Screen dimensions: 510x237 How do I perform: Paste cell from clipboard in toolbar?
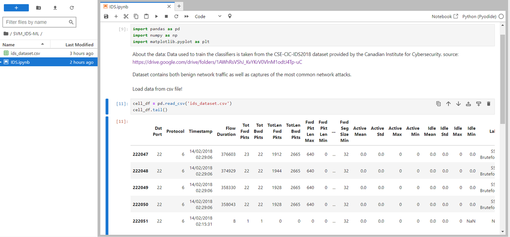point(146,17)
